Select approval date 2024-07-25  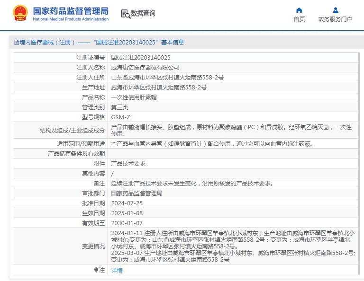(127, 203)
